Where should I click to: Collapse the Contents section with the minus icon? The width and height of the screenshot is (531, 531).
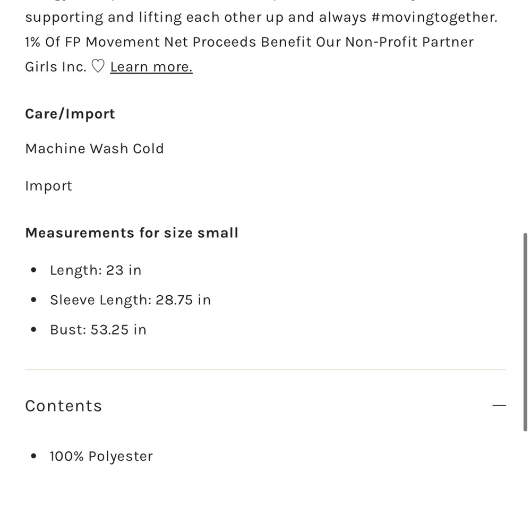coord(499,405)
